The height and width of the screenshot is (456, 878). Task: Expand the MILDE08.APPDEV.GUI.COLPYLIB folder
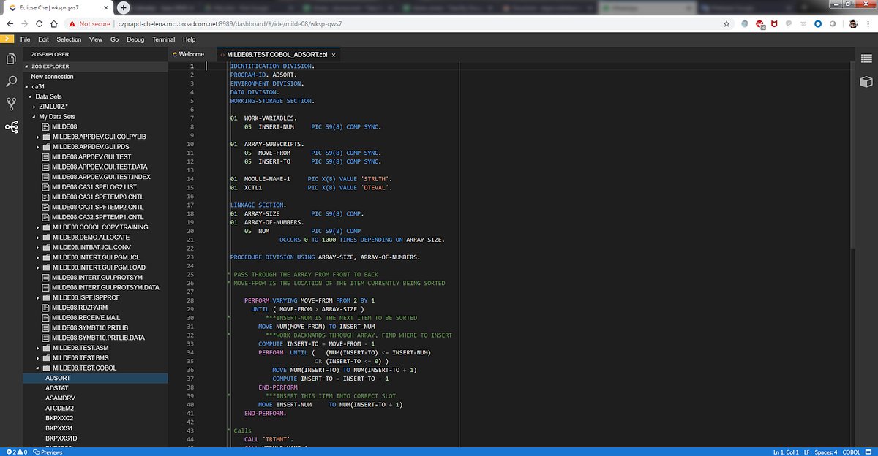click(38, 137)
